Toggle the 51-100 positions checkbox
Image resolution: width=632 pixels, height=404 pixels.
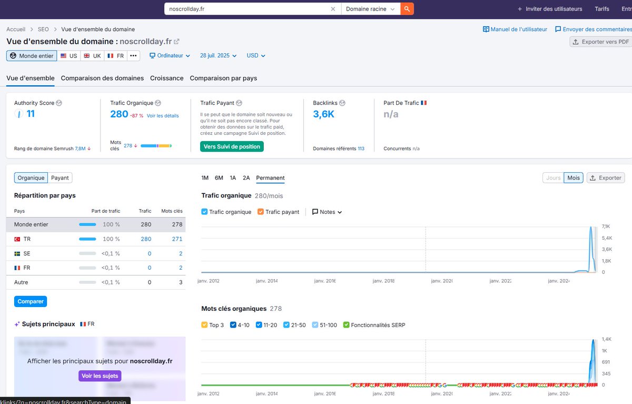(x=315, y=325)
